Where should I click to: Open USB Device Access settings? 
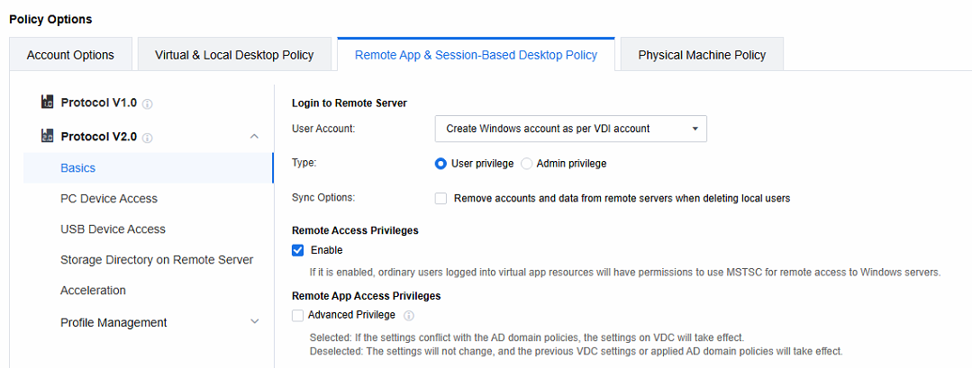113,229
